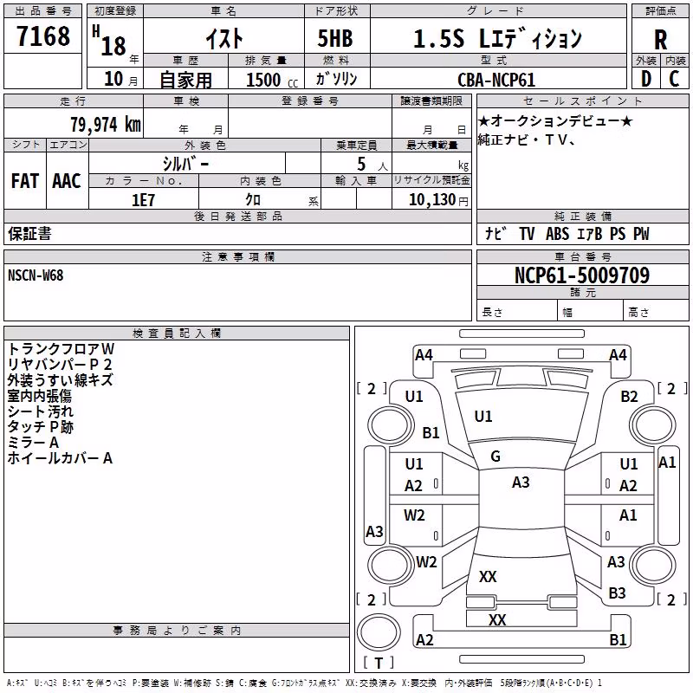Click the seating capacity 5 人
This screenshot has height=693, width=693.
coord(372,164)
